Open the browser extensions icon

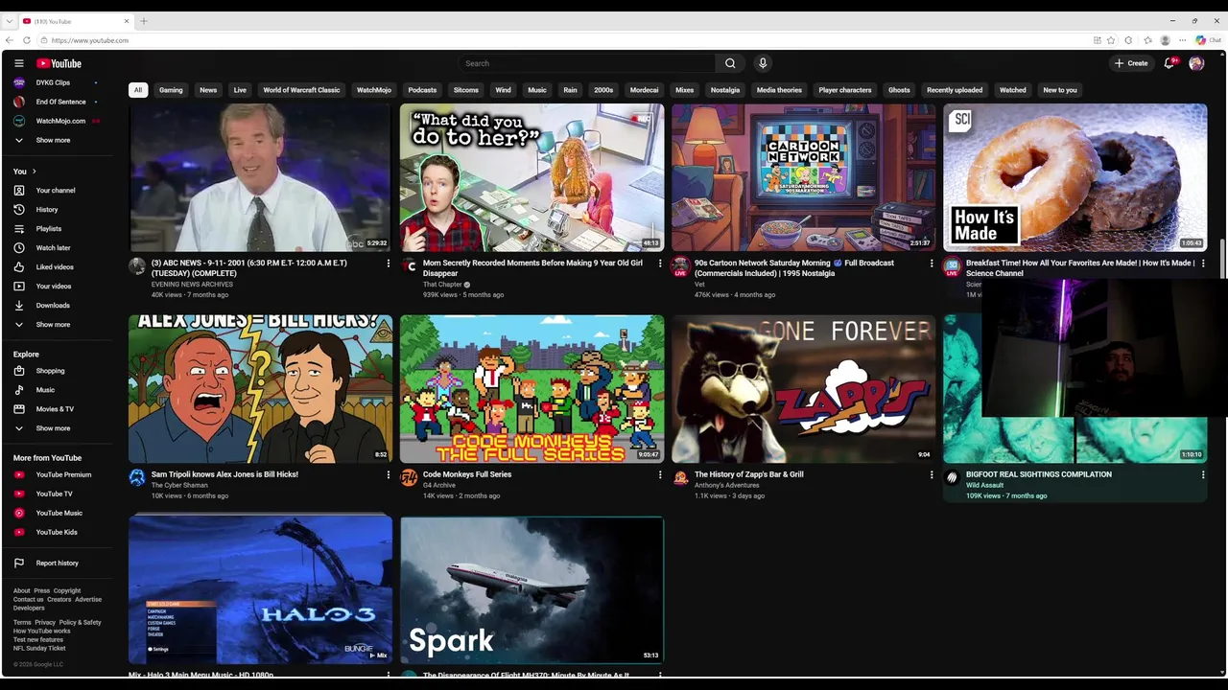(x=1129, y=40)
